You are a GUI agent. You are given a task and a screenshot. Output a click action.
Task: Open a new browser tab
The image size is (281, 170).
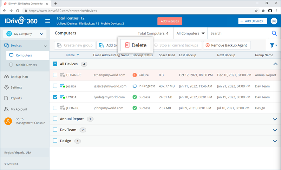point(55,4)
